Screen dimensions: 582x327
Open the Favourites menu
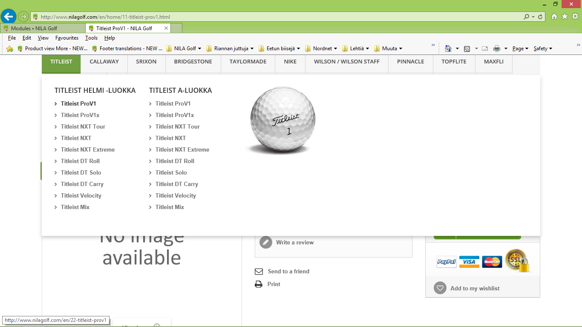[x=67, y=38]
